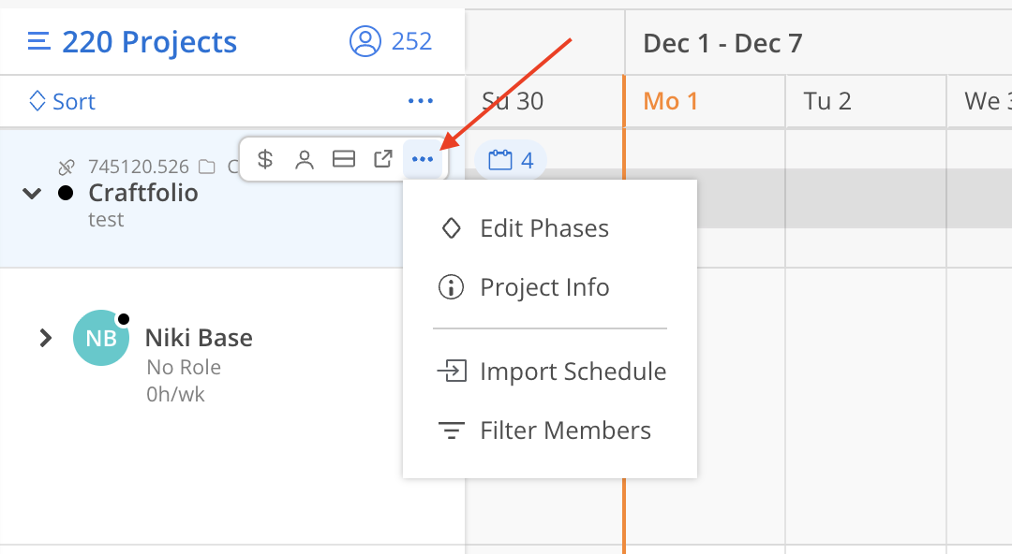
Task: Open the hamburger menu beside 220 Projects
Action: coord(38,42)
